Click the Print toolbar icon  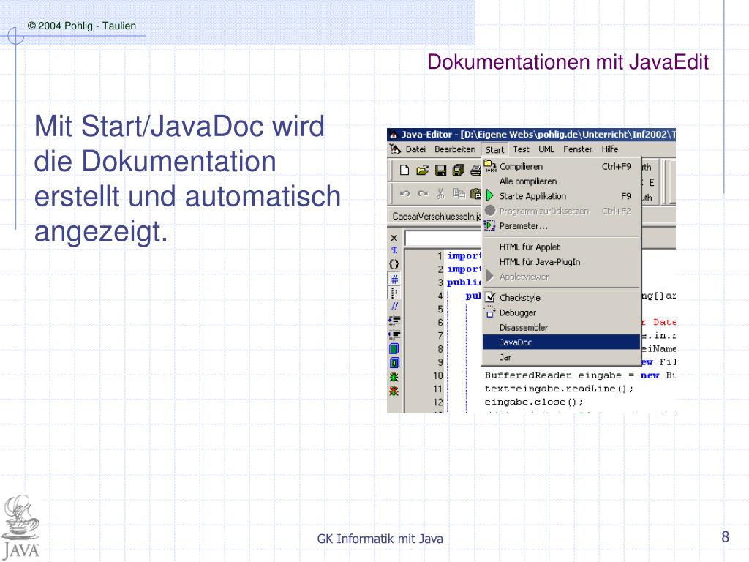click(475, 170)
